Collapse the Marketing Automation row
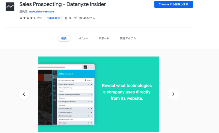Screen dimensions: 219x133 pos(75,116)
